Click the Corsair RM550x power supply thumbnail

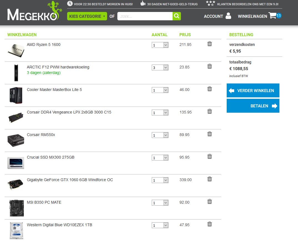(x=16, y=140)
